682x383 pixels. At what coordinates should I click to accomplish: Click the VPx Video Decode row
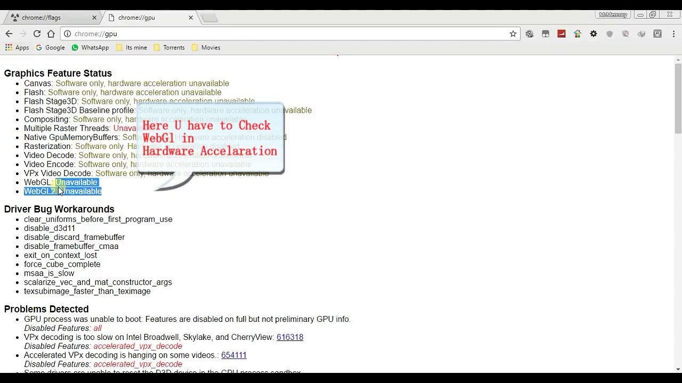click(x=147, y=173)
